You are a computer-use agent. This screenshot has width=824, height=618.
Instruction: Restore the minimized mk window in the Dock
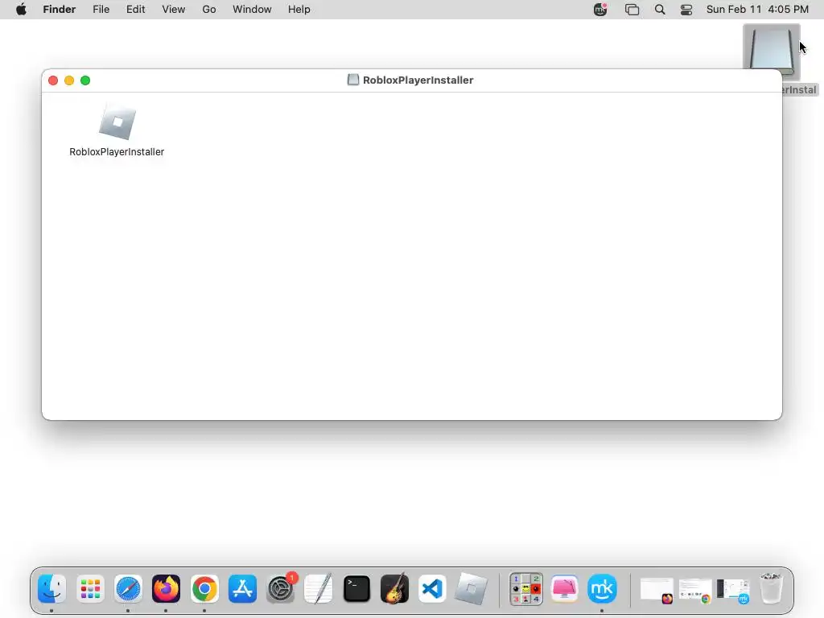coord(733,591)
